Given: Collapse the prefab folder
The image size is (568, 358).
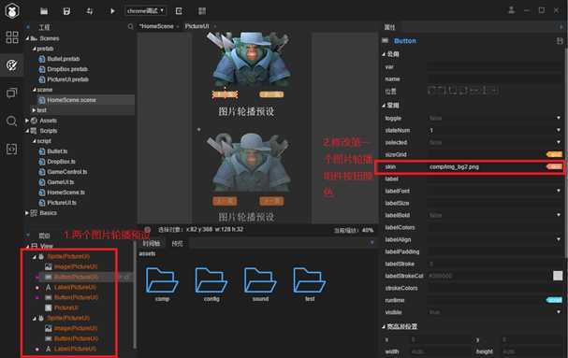Looking at the screenshot, I should coord(34,49).
